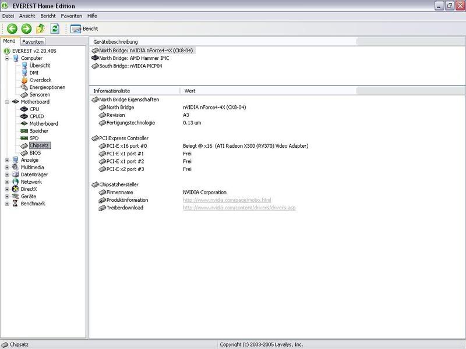Open the Bericht menu in menu bar
Image resolution: width=466 pixels, height=349 pixels.
(48, 16)
